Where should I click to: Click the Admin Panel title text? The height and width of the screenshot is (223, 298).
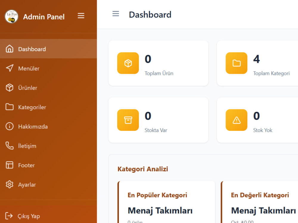[x=44, y=17]
